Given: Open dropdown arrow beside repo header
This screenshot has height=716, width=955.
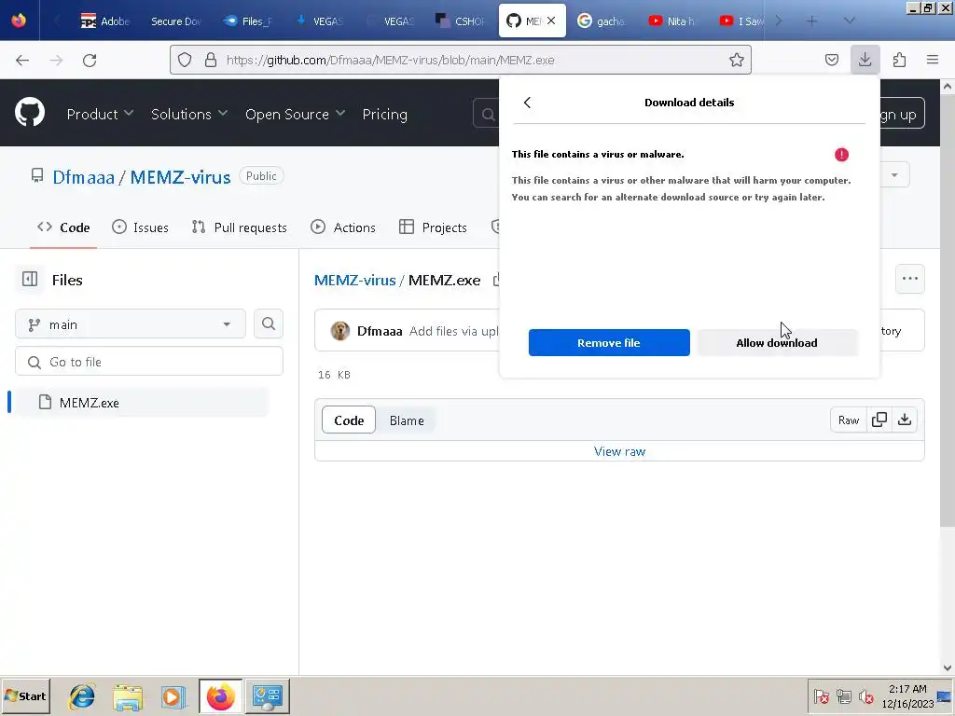Looking at the screenshot, I should [x=894, y=175].
